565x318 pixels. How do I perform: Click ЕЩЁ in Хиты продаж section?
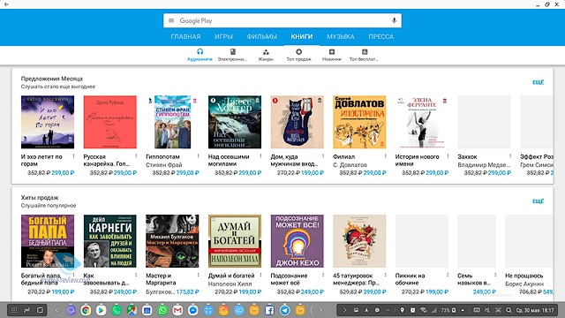pyautogui.click(x=538, y=201)
